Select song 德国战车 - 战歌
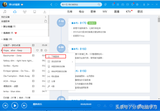160x111 pixels. 11,86
